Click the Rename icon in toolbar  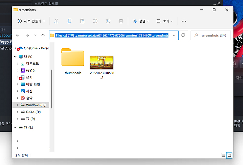pos(95,21)
